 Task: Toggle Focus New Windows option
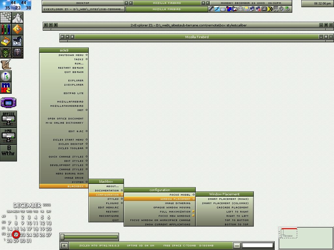(159, 216)
